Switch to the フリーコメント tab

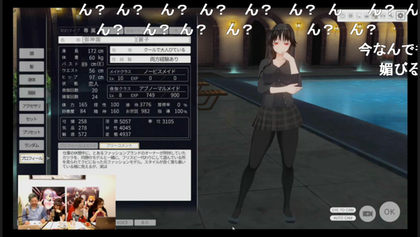coord(119,145)
